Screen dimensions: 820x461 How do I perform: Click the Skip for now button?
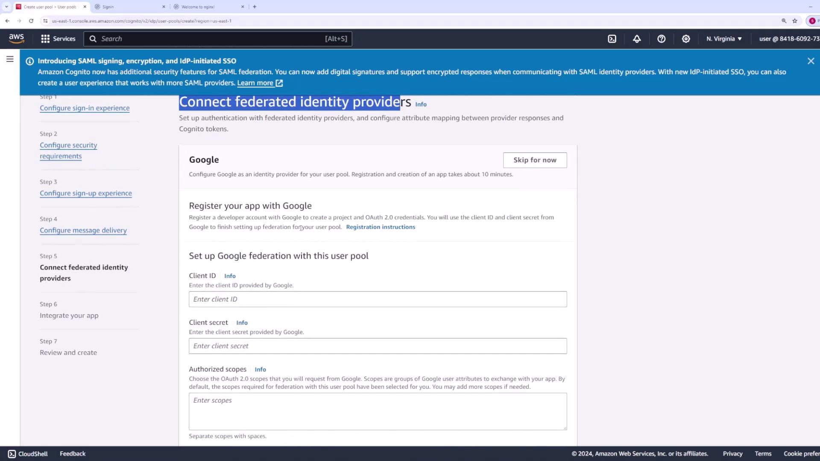point(535,160)
